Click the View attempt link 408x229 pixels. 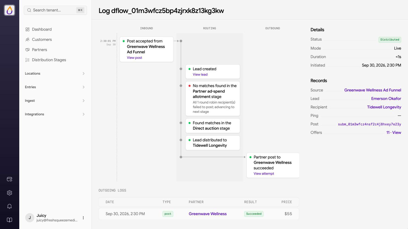(x=264, y=174)
